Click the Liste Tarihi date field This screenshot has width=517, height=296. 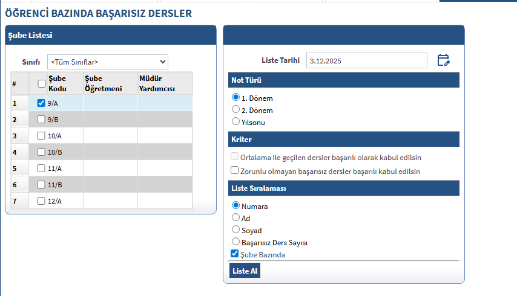366,60
